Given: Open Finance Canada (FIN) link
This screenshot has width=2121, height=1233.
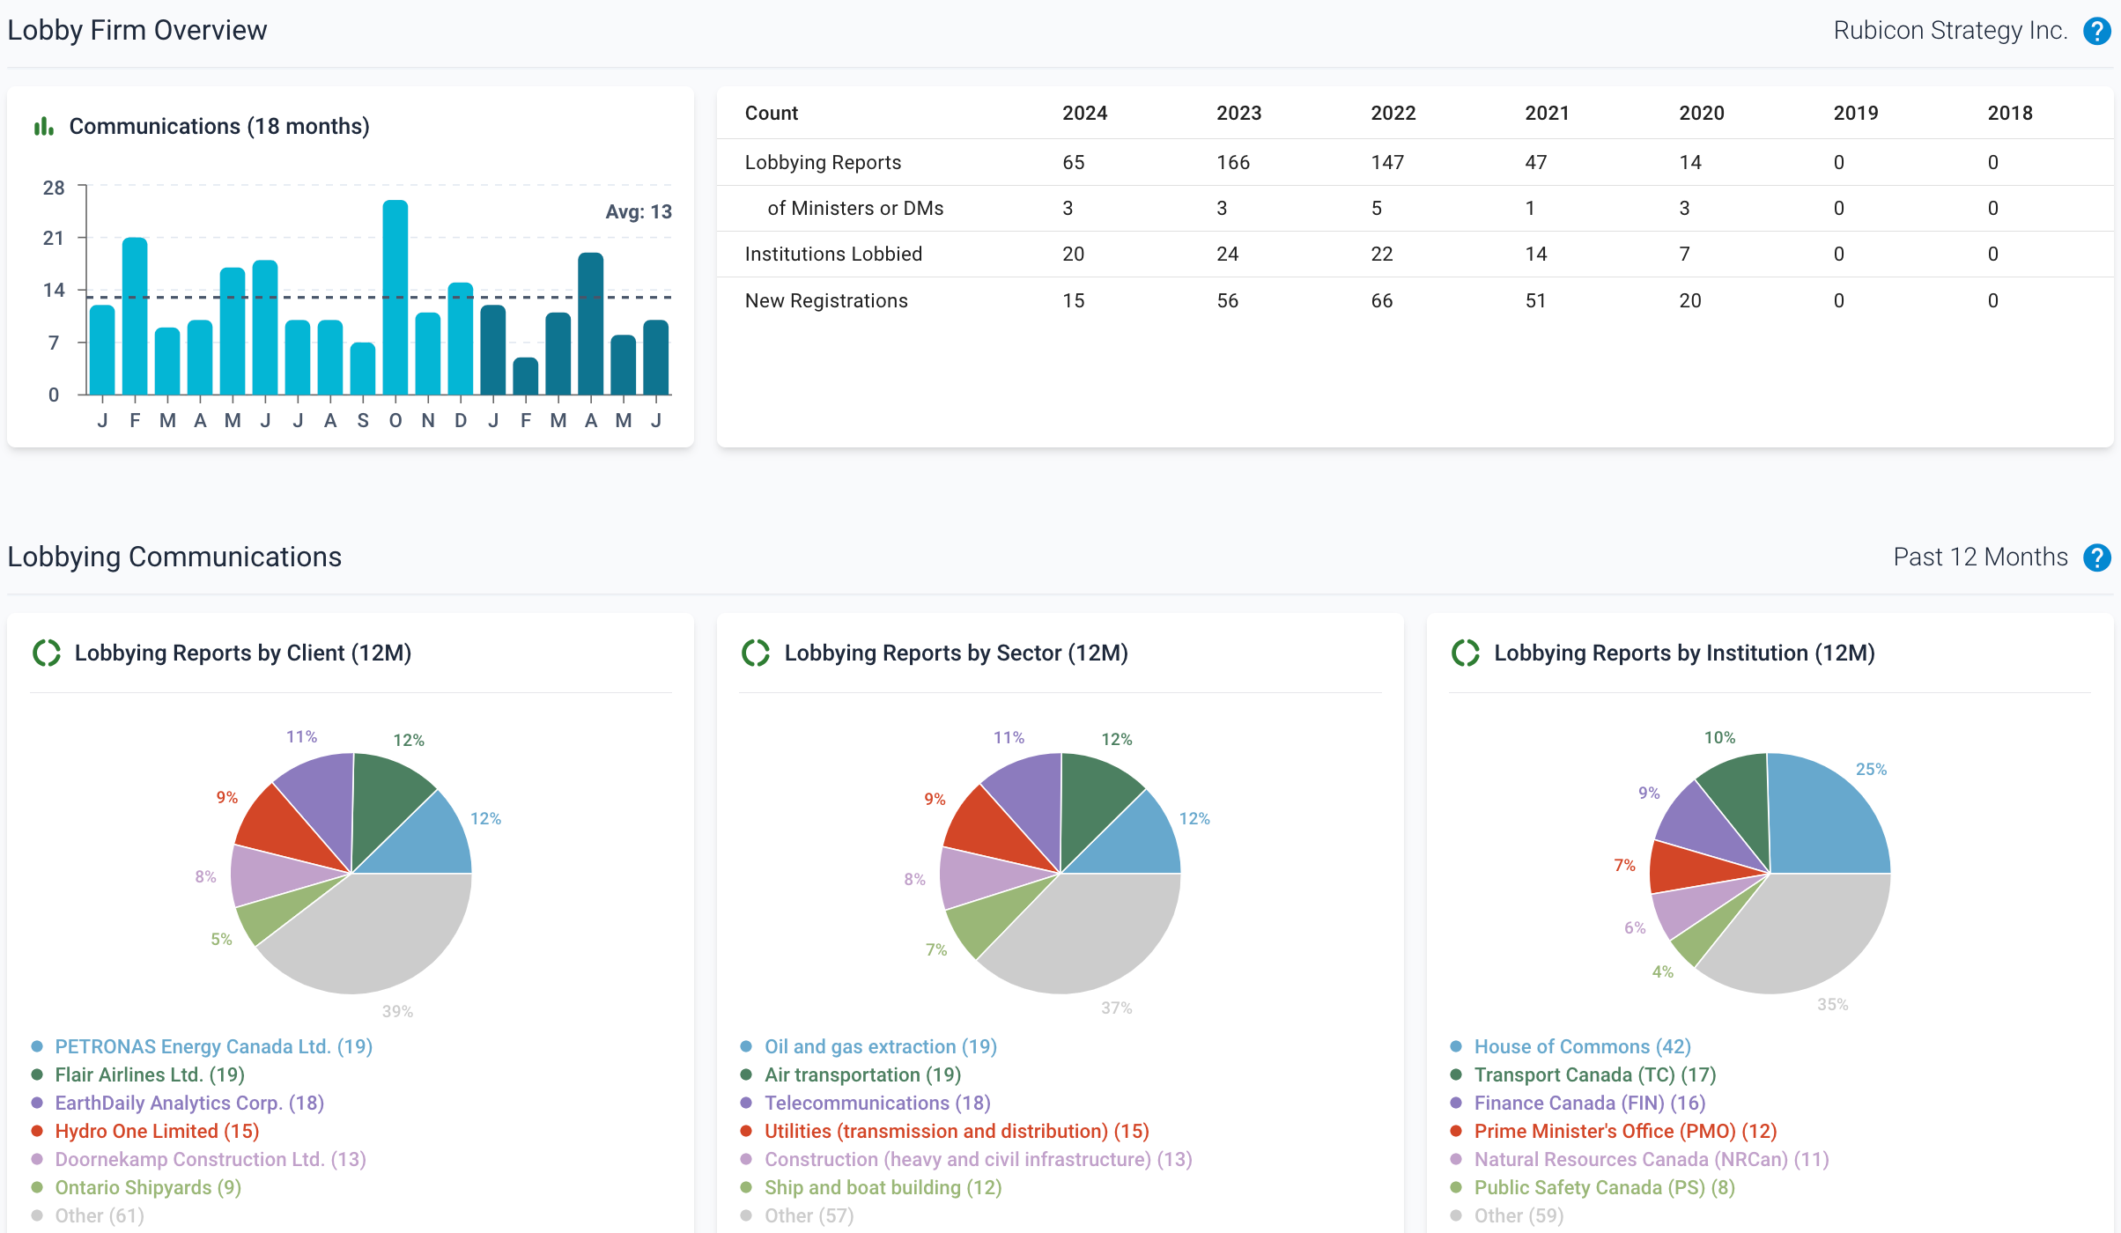Looking at the screenshot, I should click(x=1590, y=1103).
